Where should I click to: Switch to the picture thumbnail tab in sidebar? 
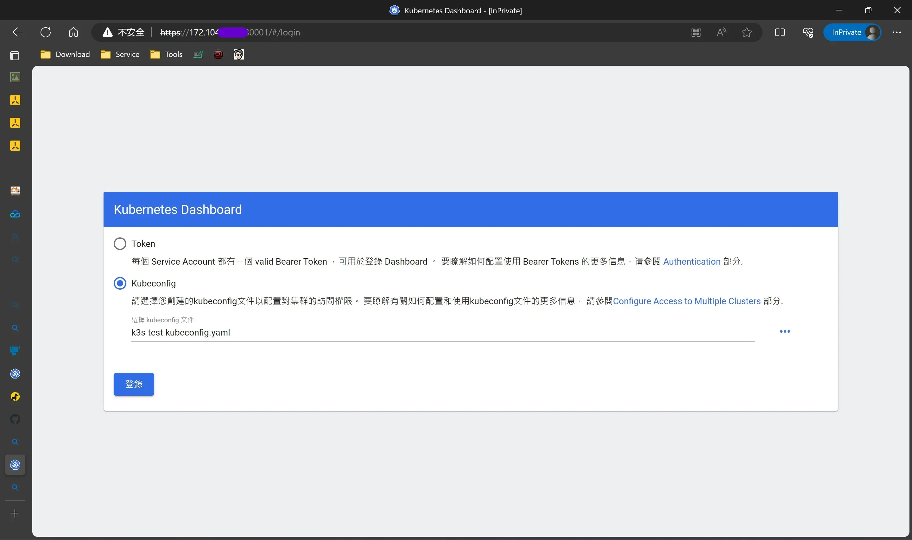[x=15, y=78]
